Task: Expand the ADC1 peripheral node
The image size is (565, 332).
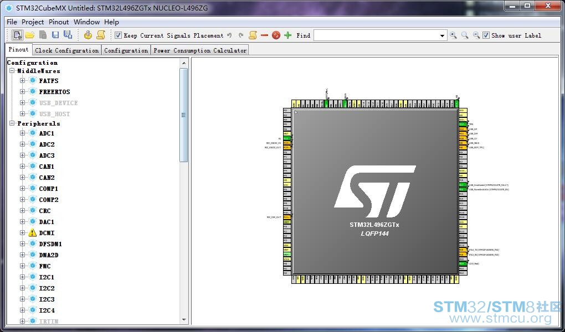Action: pyautogui.click(x=22, y=133)
